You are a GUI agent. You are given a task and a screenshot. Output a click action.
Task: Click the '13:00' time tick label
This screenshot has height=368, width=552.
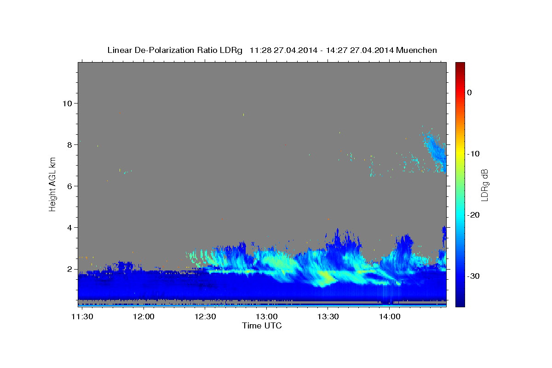(x=266, y=317)
